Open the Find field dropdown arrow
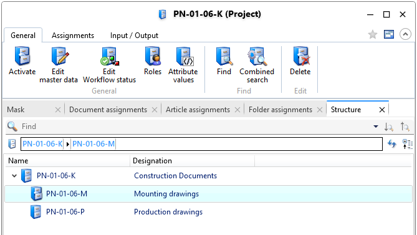The width and height of the screenshot is (417, 235). 375,127
